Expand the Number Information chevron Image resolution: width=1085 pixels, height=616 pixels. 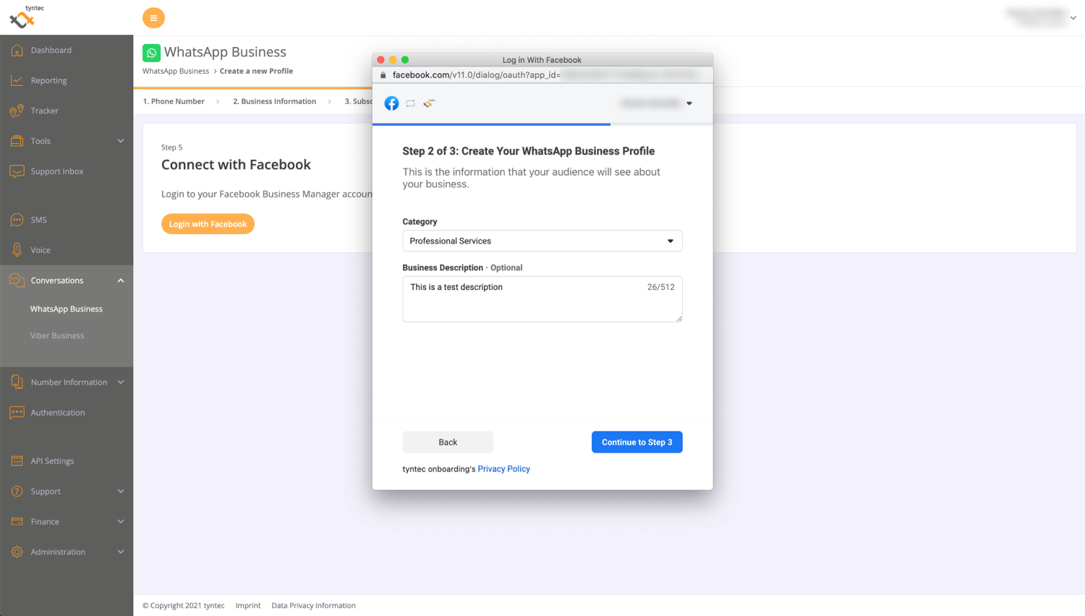(x=121, y=382)
